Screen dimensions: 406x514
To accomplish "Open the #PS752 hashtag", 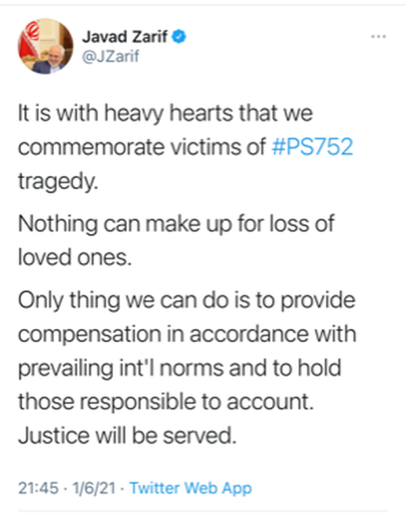I will (x=313, y=146).
